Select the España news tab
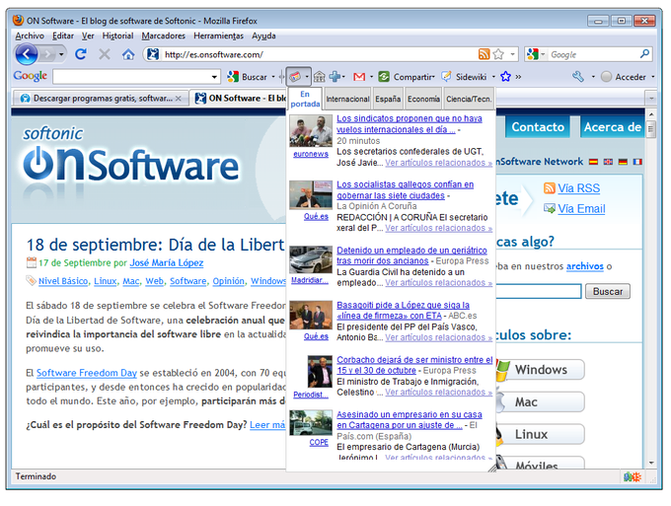Image resolution: width=671 pixels, height=506 pixels. pyautogui.click(x=388, y=99)
